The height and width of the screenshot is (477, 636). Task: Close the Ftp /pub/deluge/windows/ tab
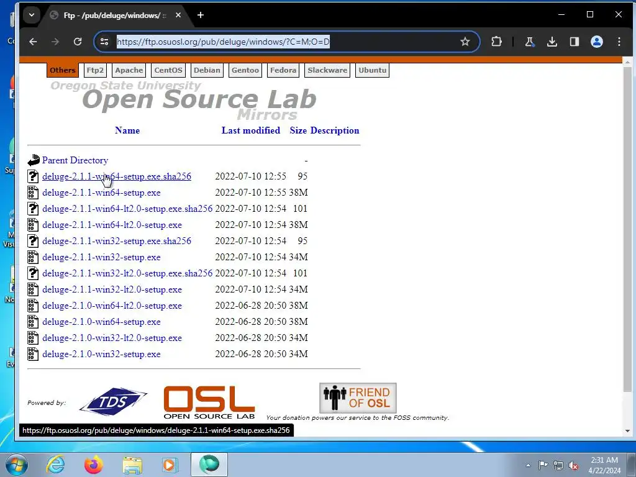(178, 16)
